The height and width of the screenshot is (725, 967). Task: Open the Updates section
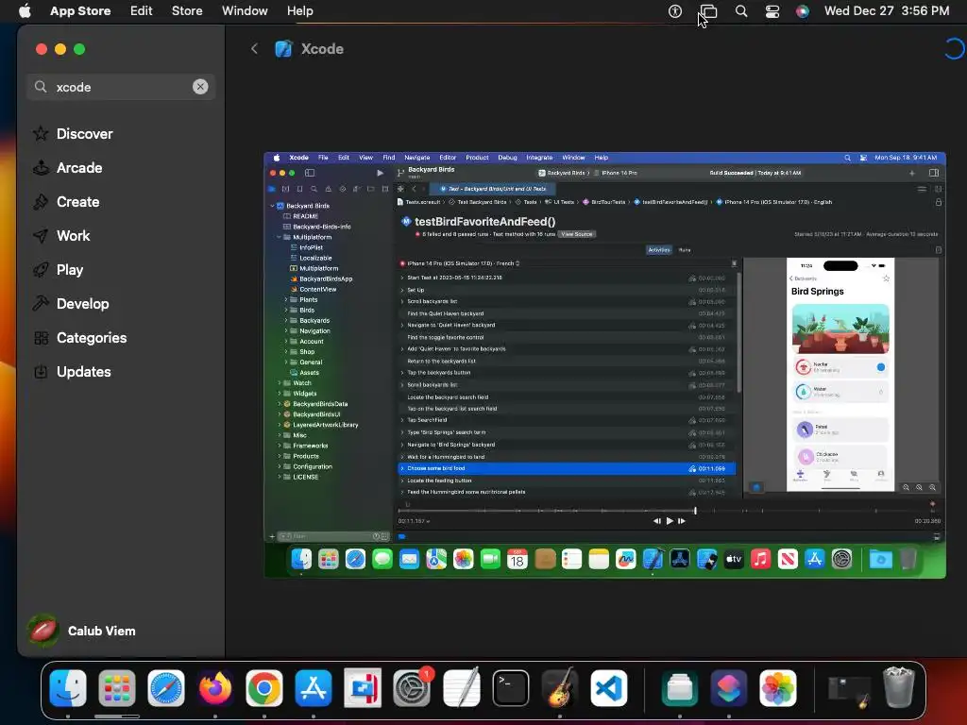pyautogui.click(x=83, y=372)
